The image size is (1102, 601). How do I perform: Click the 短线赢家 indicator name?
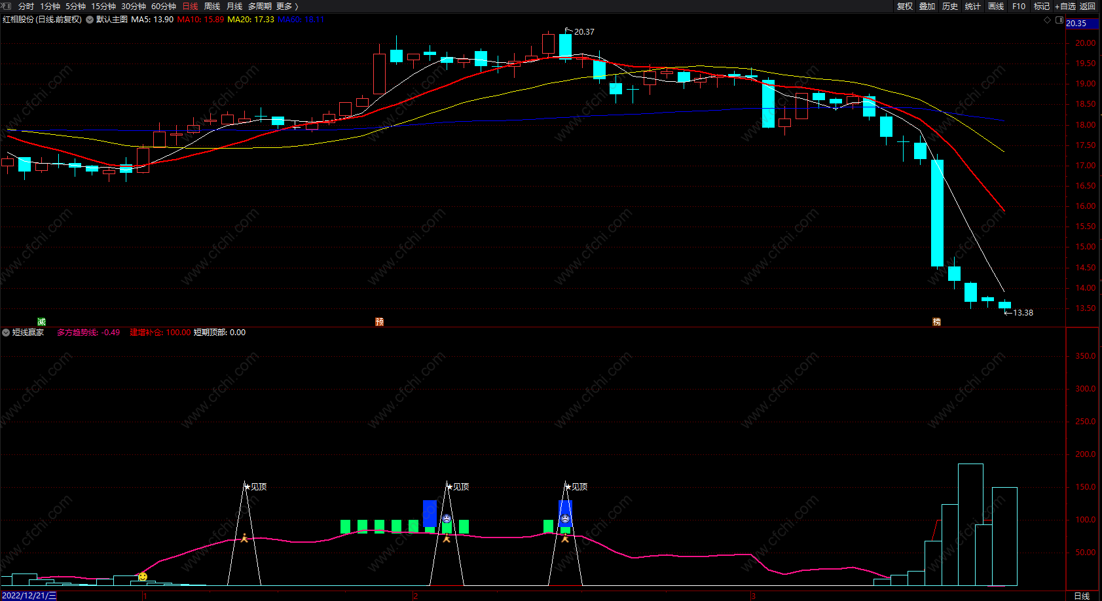pyautogui.click(x=28, y=333)
